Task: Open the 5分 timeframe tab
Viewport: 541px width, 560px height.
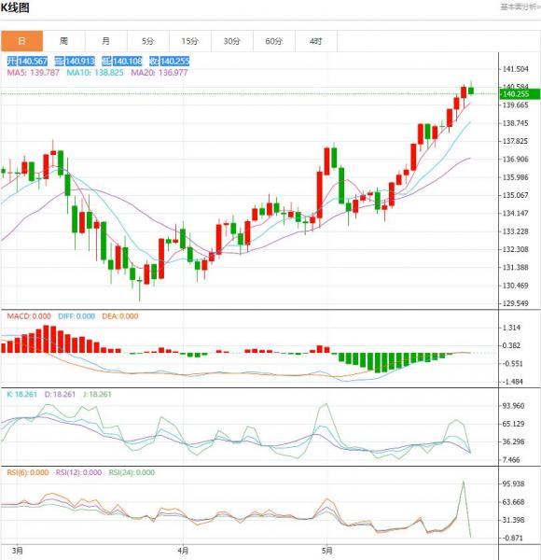Action: point(148,41)
